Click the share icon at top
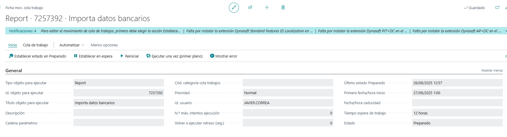 coord(250,7)
